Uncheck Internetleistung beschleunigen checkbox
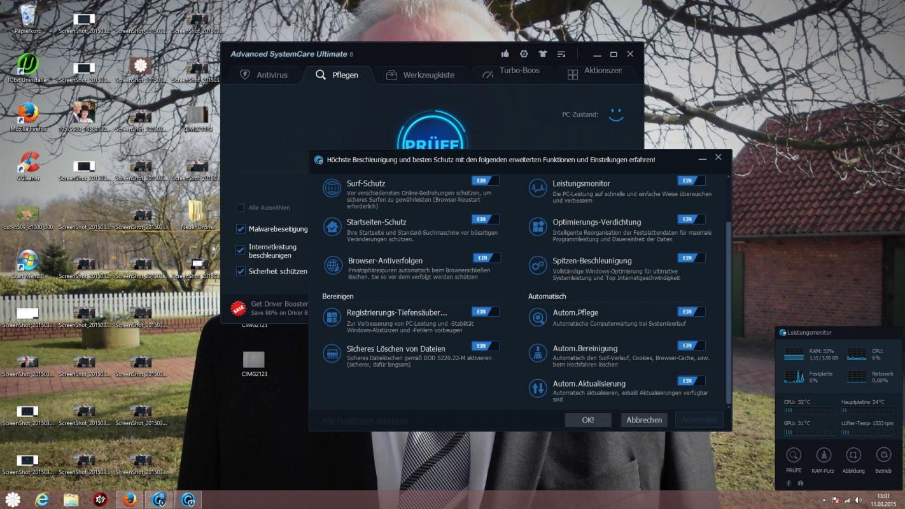The height and width of the screenshot is (509, 905). (241, 250)
